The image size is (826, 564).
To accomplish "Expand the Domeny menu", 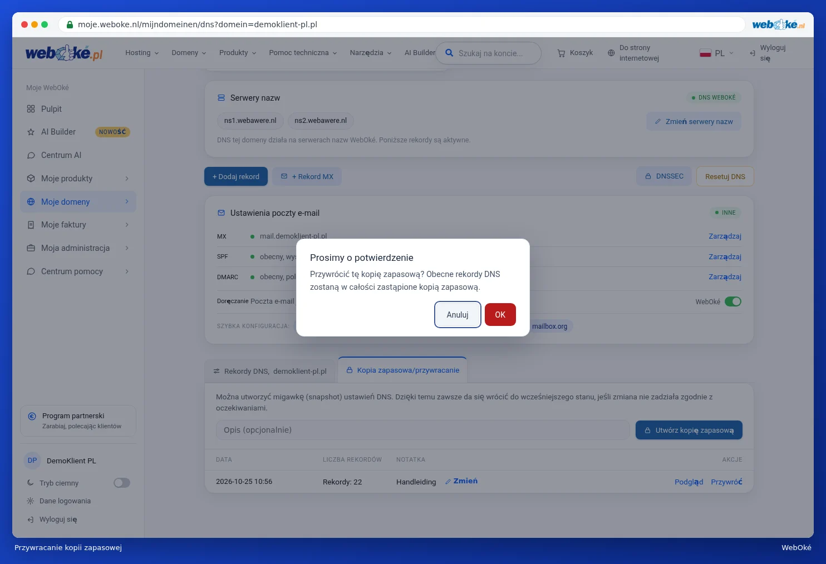I will pos(189,53).
